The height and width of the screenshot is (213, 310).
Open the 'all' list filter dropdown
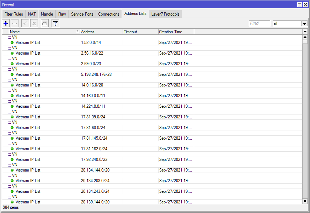tap(304, 23)
